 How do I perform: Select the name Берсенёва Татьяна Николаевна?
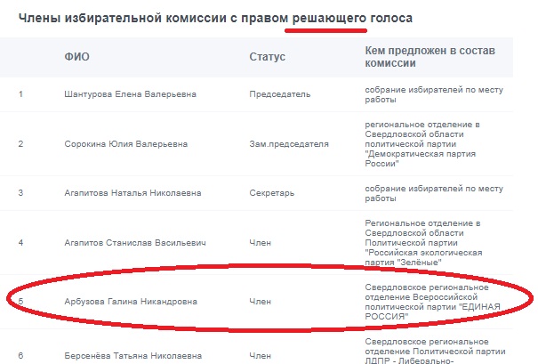click(132, 355)
